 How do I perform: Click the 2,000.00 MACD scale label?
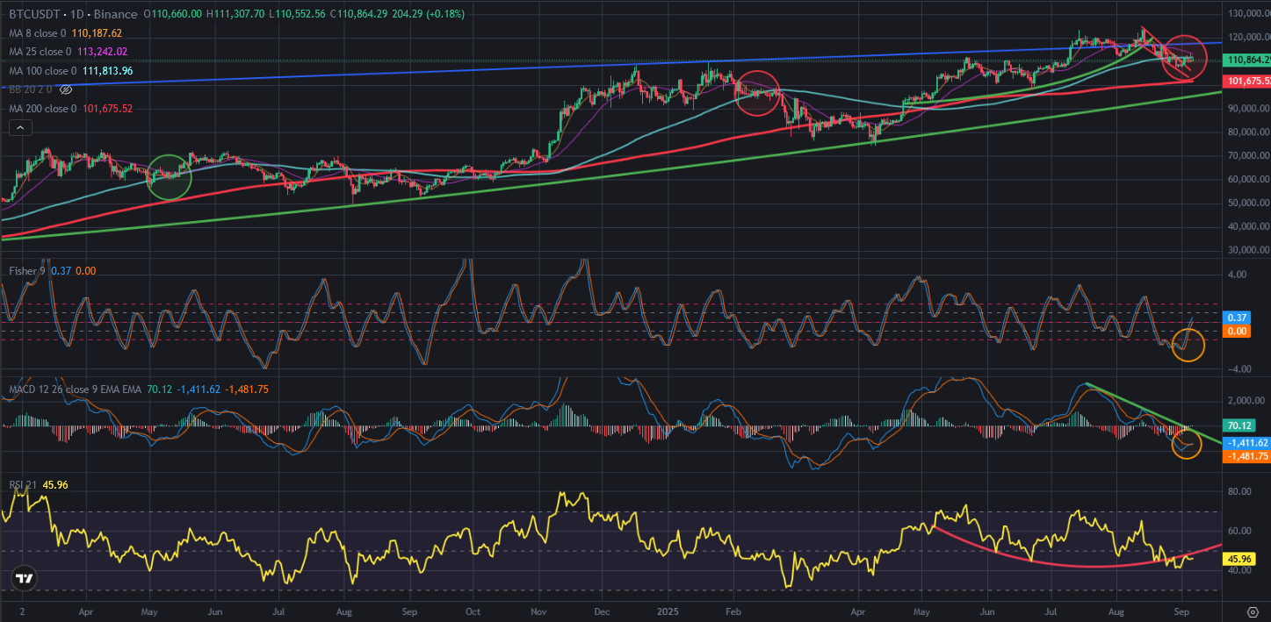coord(1246,400)
